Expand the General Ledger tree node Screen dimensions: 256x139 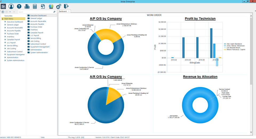[5, 25]
